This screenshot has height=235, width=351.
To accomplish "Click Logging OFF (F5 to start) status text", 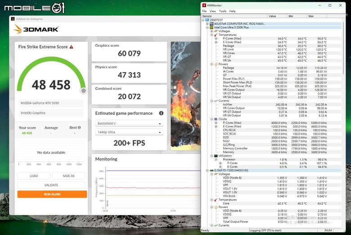I will click(x=265, y=230).
